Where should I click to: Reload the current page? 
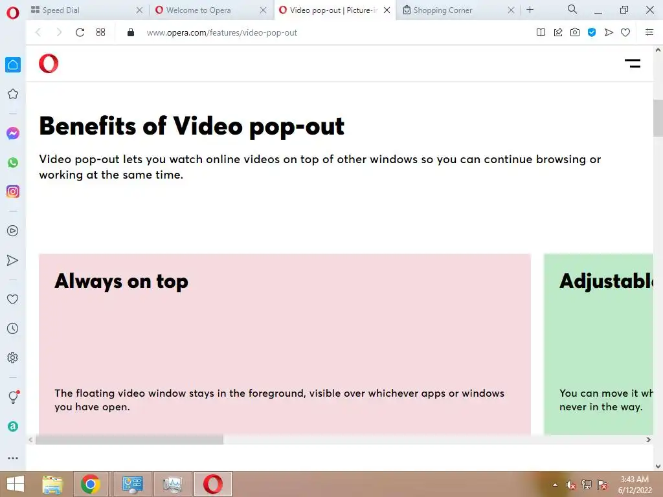[x=80, y=32]
